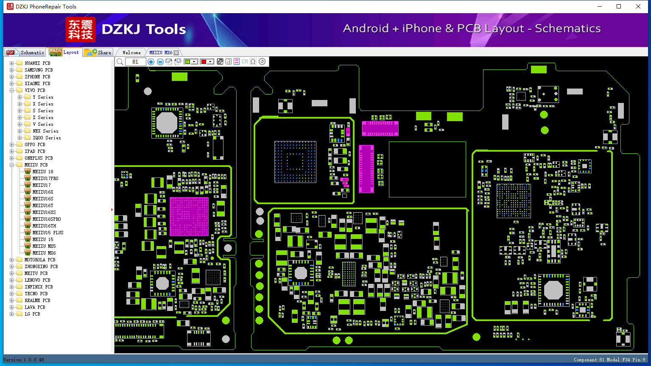The image size is (651, 366).
Task: Open the Share tab
Action: pos(98,52)
